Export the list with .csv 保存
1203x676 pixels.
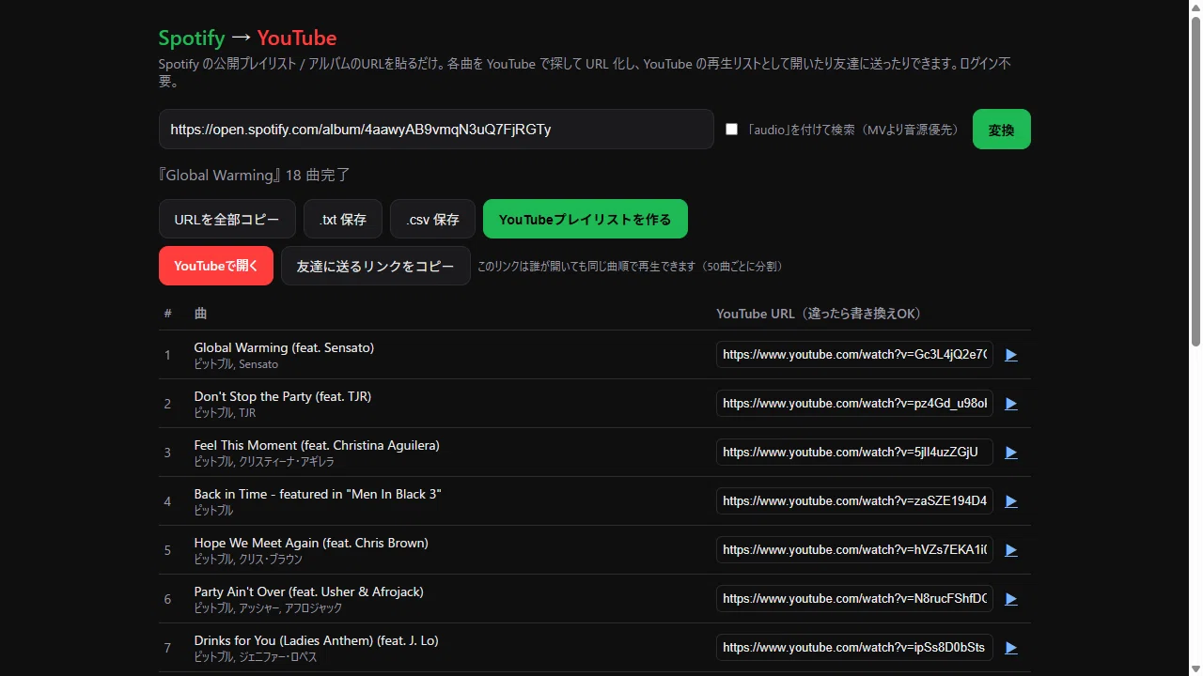(432, 219)
